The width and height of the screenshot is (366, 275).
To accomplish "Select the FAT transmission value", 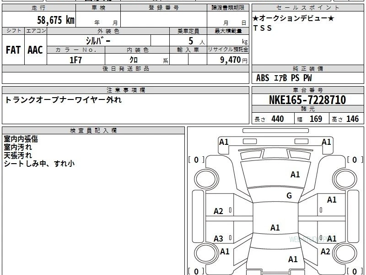I will [x=13, y=50].
